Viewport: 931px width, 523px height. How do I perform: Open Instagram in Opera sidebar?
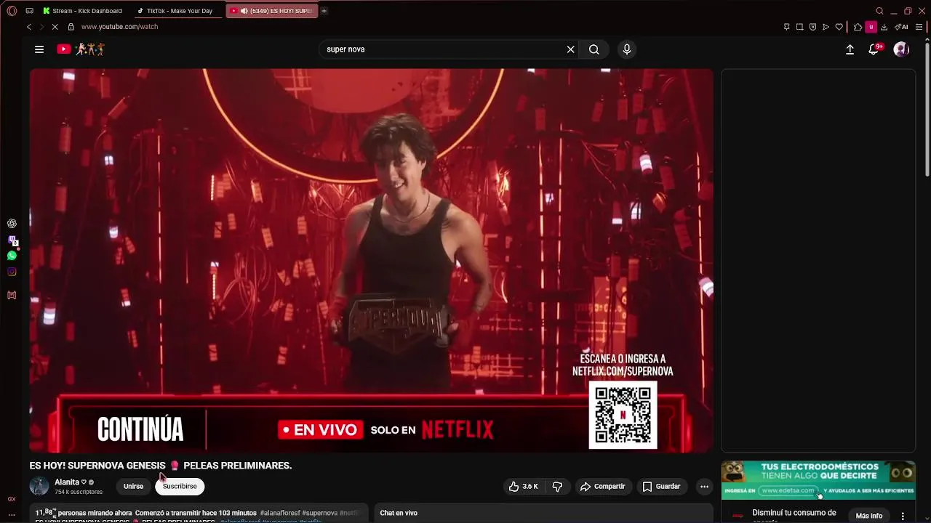tap(12, 272)
